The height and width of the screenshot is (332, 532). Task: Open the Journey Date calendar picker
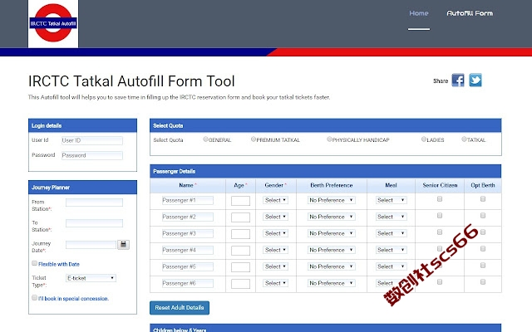(x=123, y=244)
